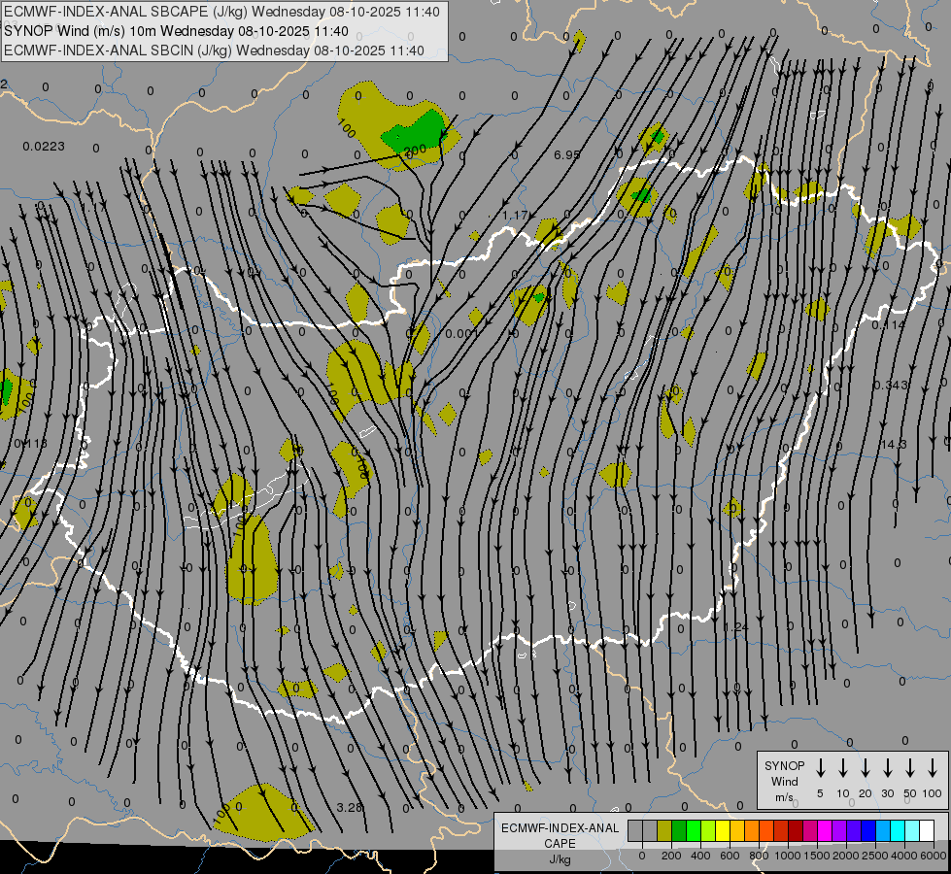
Task: Click the 6.95 value on the map
Action: [x=566, y=154]
